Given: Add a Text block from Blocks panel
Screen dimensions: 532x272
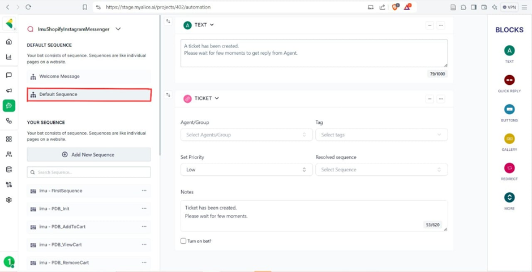Looking at the screenshot, I should [x=509, y=51].
